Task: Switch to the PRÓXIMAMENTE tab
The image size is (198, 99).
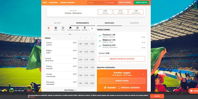Action: [82, 23]
